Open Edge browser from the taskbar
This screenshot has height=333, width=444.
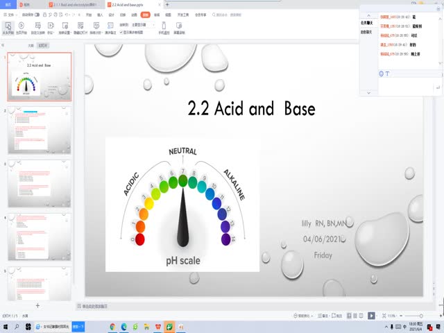point(124,327)
